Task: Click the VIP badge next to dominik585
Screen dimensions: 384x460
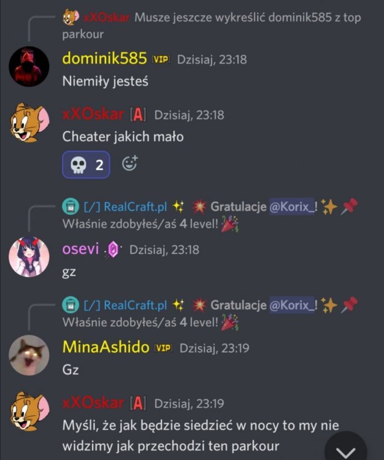Action: point(161,59)
